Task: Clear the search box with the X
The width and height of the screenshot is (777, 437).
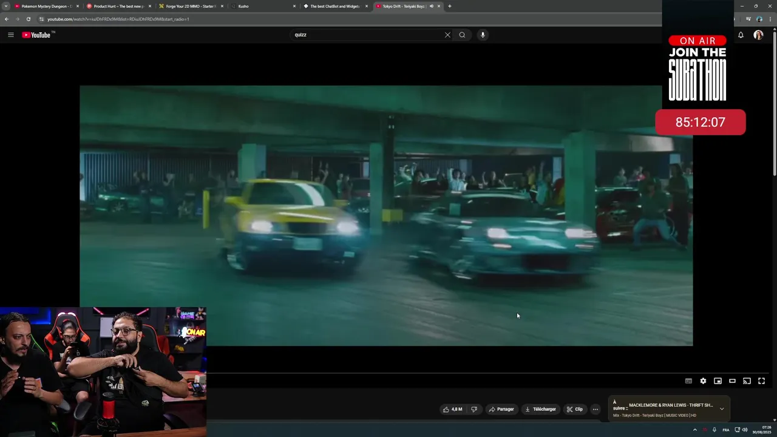Action: coord(447,35)
